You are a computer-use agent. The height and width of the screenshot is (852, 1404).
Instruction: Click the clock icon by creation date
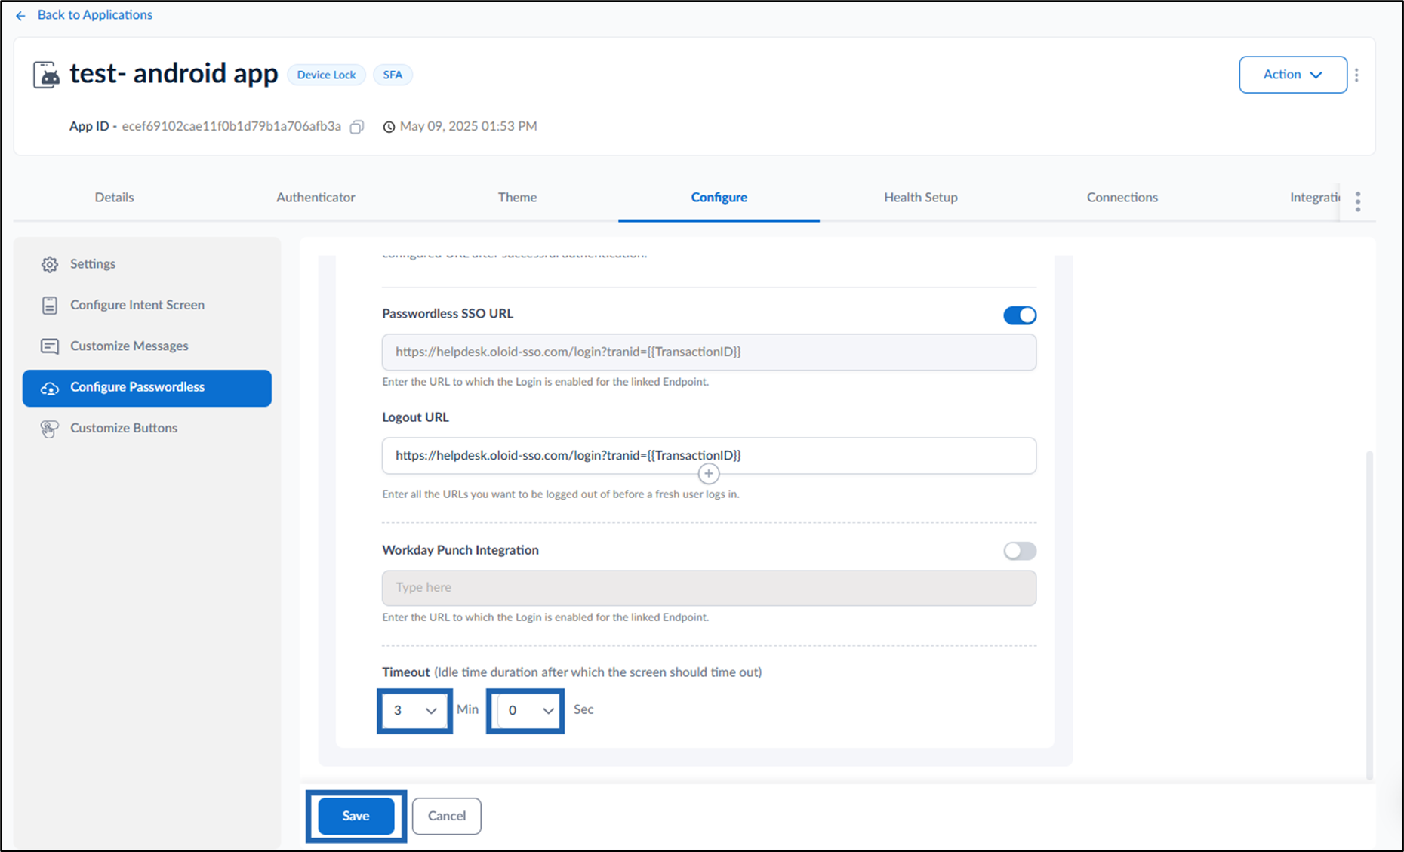click(x=389, y=127)
